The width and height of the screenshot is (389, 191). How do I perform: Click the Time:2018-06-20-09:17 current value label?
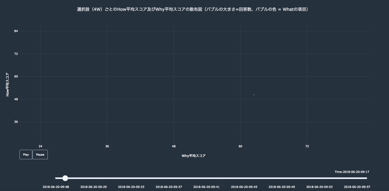click(x=352, y=172)
